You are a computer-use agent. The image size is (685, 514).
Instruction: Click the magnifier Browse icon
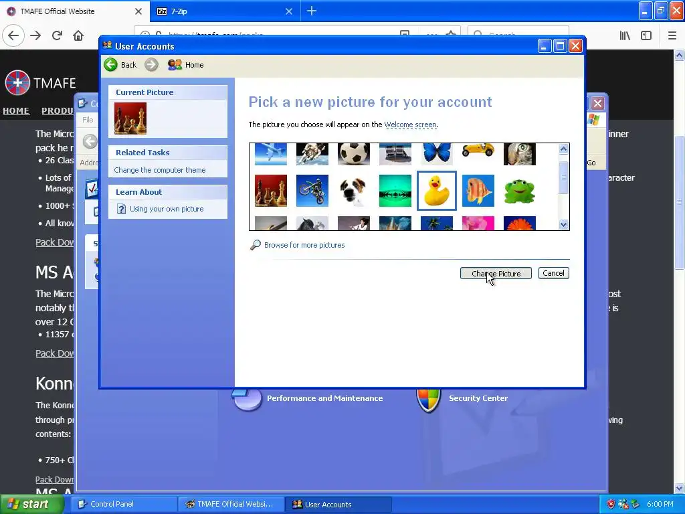coord(255,245)
